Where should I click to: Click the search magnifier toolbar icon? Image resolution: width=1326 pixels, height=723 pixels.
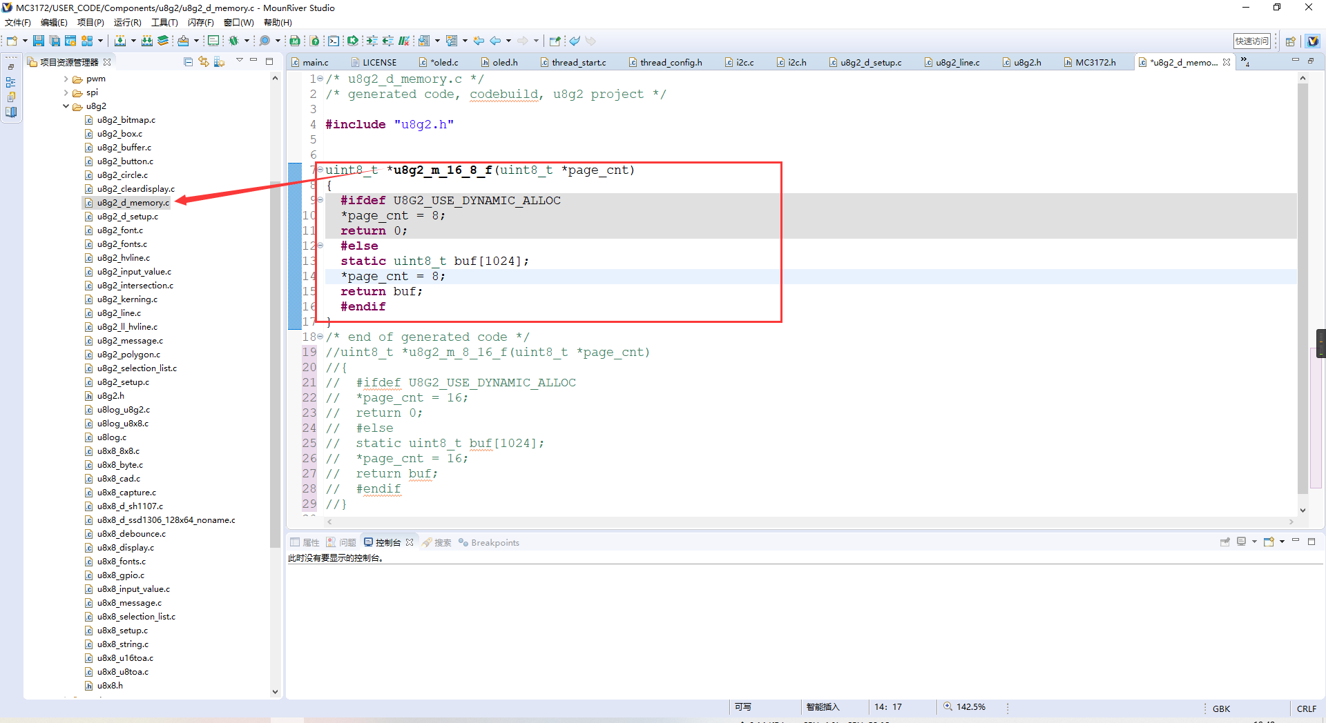(265, 41)
